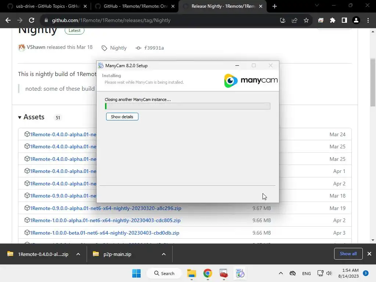Image resolution: width=376 pixels, height=282 pixels.
Task: Minimize the ManyCam 8.2.0 Setup window
Action: point(237,65)
